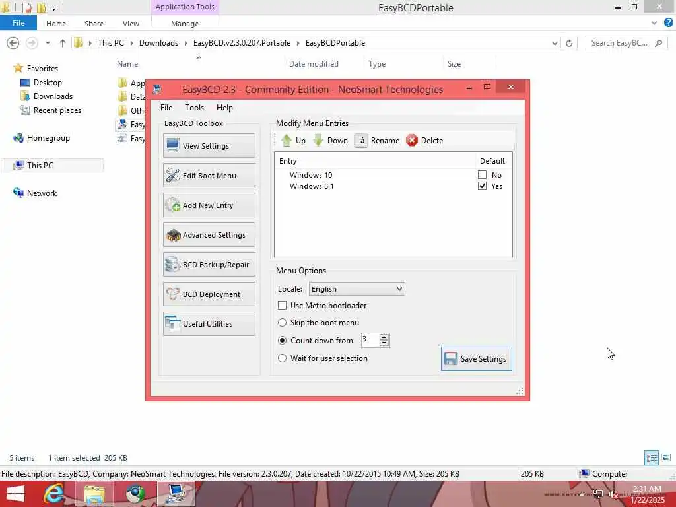Click the Search EasyBCDPortable box

click(x=626, y=43)
